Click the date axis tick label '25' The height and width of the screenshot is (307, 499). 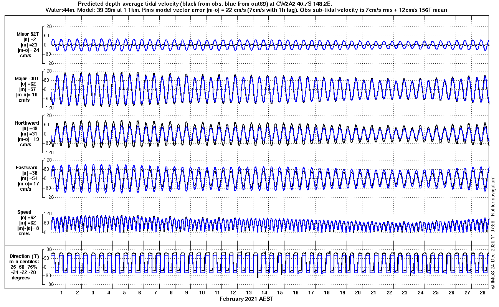coord(436,293)
